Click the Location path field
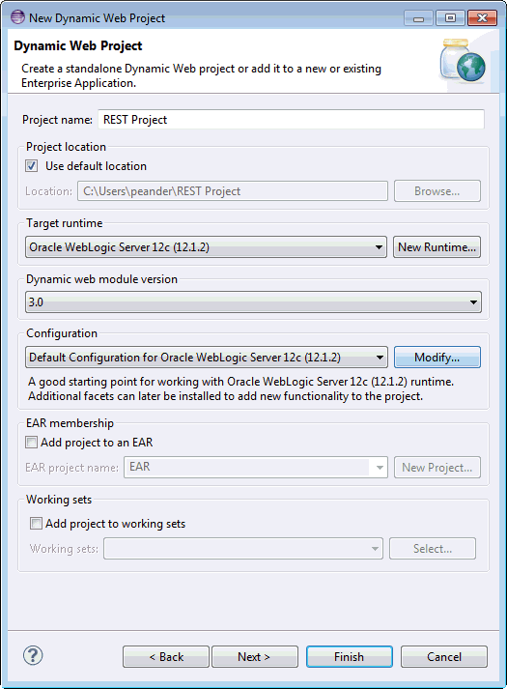 233,191
